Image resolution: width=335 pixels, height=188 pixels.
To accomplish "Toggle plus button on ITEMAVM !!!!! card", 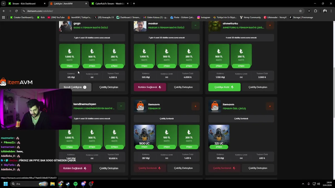I will (195, 106).
